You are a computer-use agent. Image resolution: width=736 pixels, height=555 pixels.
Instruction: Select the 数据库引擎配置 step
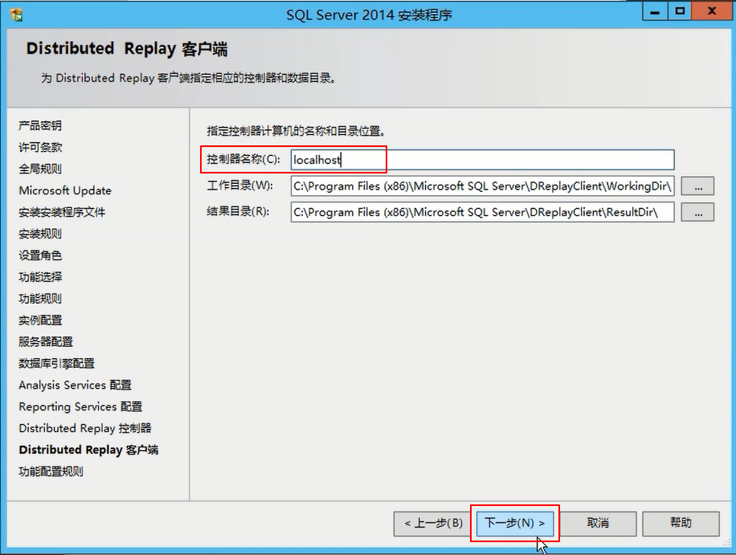point(57,363)
